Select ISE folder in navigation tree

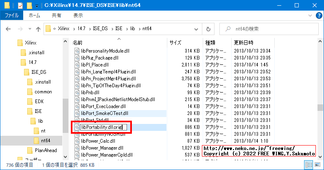point(38,111)
